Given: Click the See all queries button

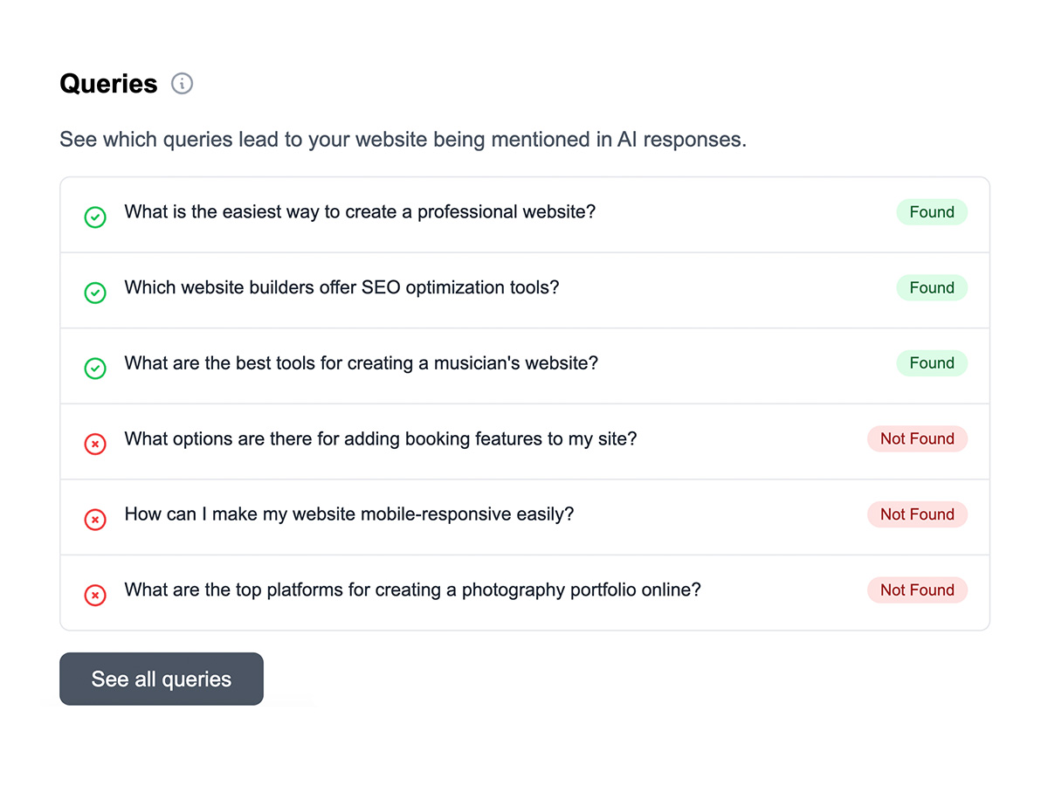Looking at the screenshot, I should pos(161,679).
